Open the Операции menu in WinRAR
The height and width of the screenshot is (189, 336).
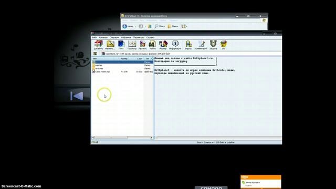(x=114, y=37)
